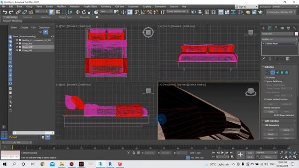Click the Attach button in Edit Geometry

pos(271,134)
